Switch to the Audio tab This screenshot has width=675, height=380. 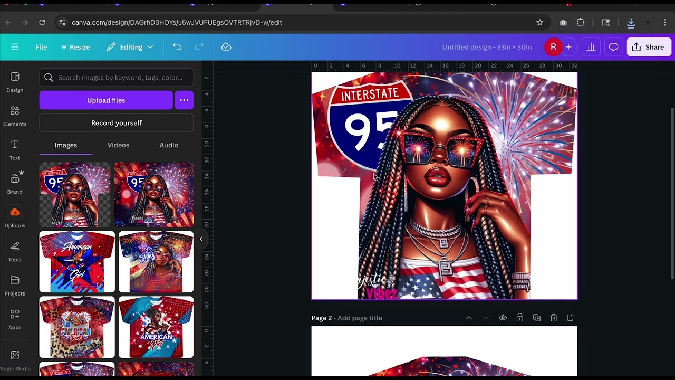(169, 145)
